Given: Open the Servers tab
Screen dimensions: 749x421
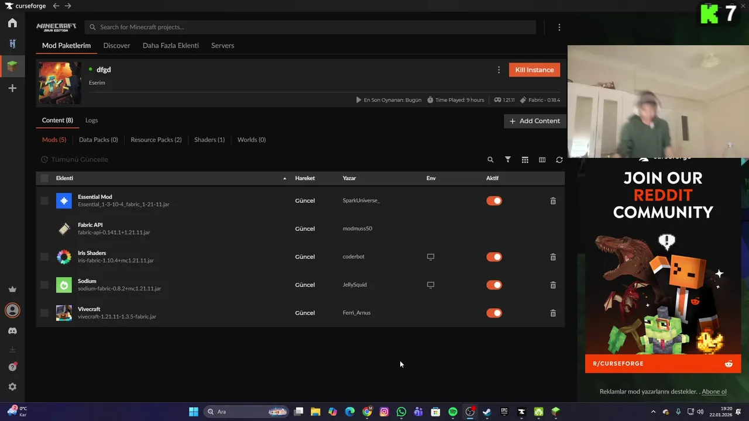Looking at the screenshot, I should [222, 46].
